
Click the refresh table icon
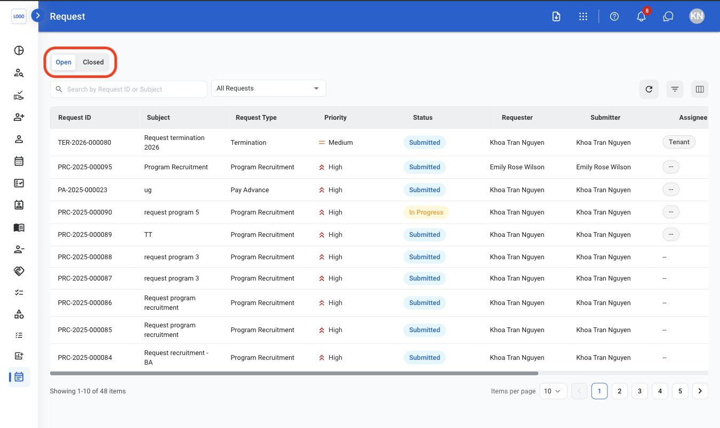point(649,89)
